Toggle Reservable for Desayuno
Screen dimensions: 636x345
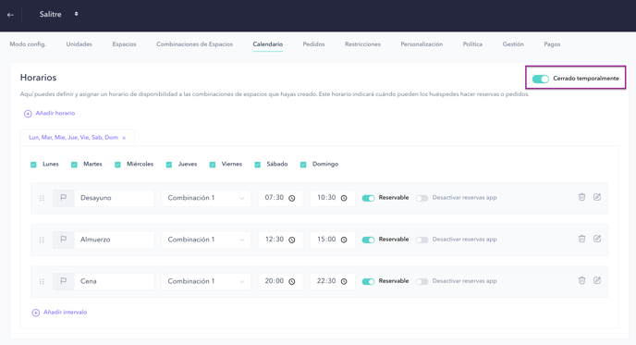click(368, 198)
